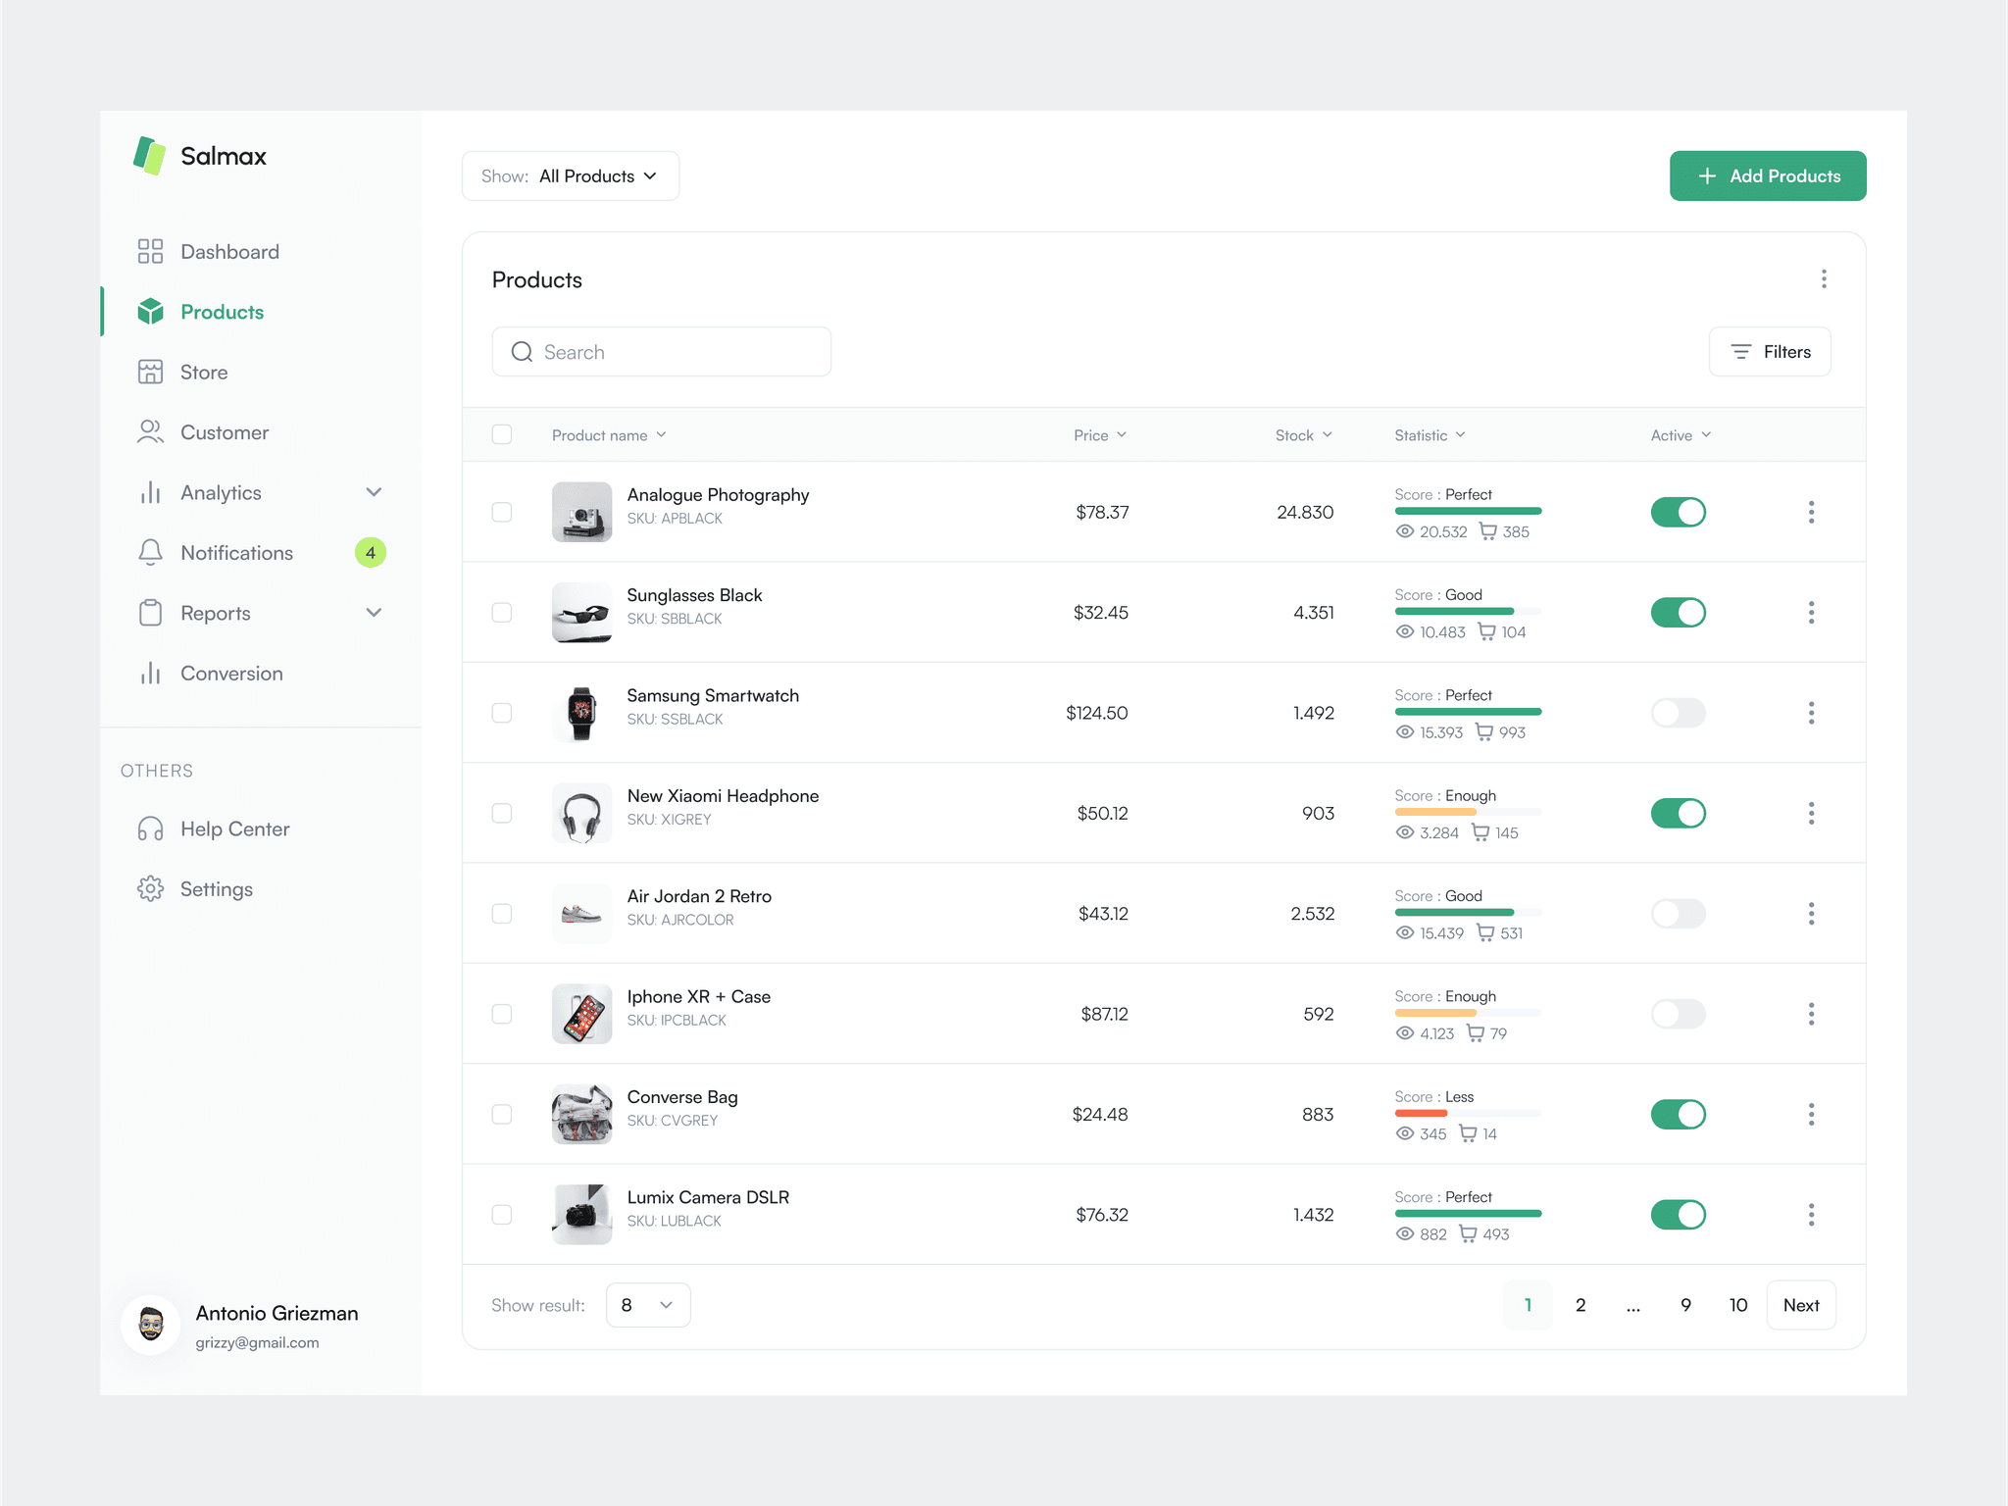Viewport: 2008px width, 1506px height.
Task: Disable the Analogue Photography active toggle
Action: coord(1678,512)
